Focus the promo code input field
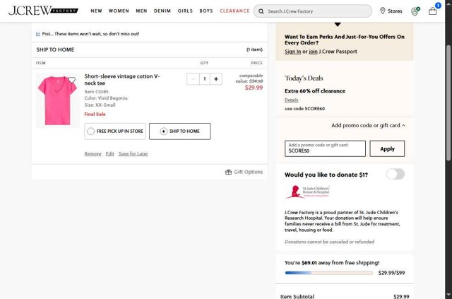The height and width of the screenshot is (299, 452). click(x=325, y=148)
